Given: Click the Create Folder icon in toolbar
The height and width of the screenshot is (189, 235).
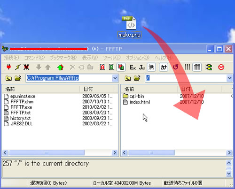Looking at the screenshot, I should (x=90, y=67).
